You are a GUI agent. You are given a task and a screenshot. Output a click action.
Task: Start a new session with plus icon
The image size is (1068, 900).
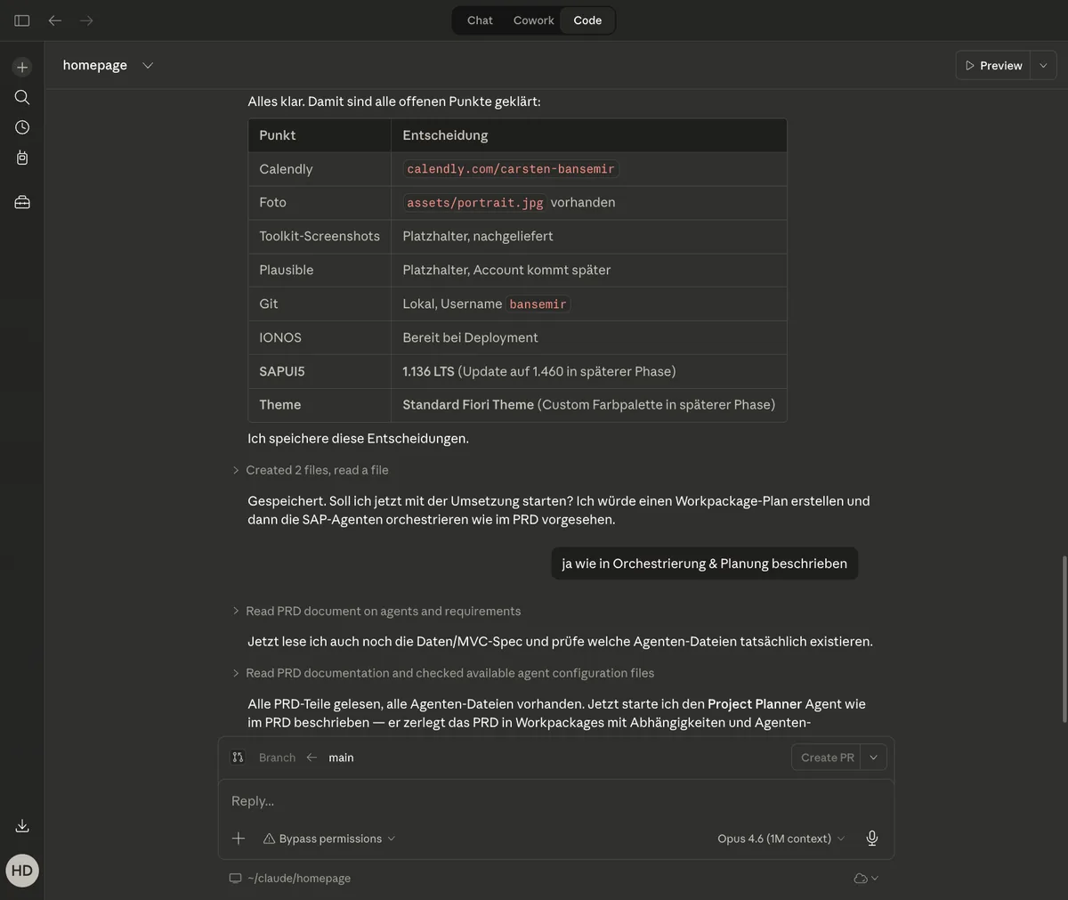tap(22, 68)
